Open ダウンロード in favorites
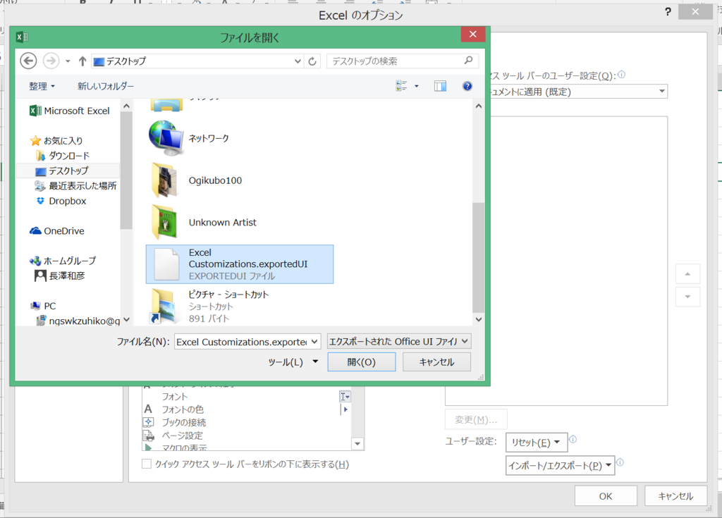Viewport: 722px width, 518px height. 63,156
